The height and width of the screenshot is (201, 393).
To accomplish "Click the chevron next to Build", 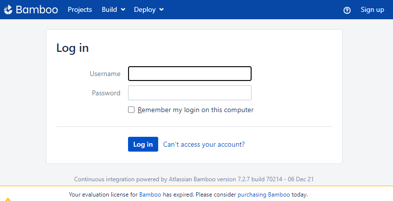I will tap(123, 9).
